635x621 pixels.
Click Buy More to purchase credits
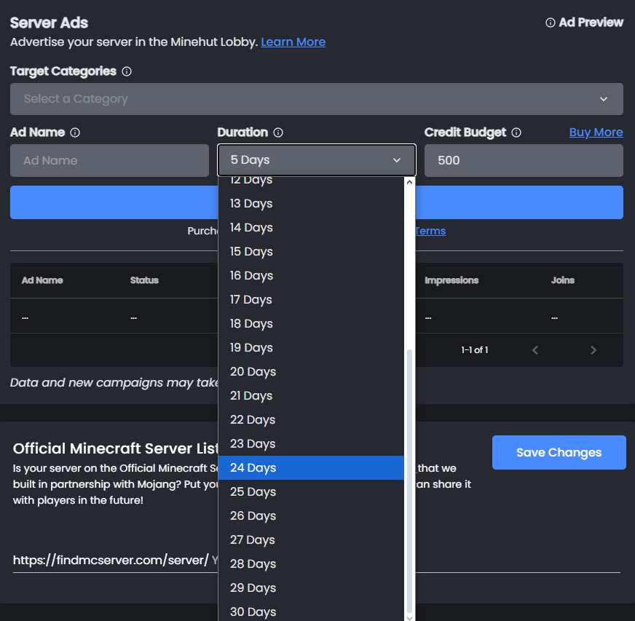tap(596, 132)
